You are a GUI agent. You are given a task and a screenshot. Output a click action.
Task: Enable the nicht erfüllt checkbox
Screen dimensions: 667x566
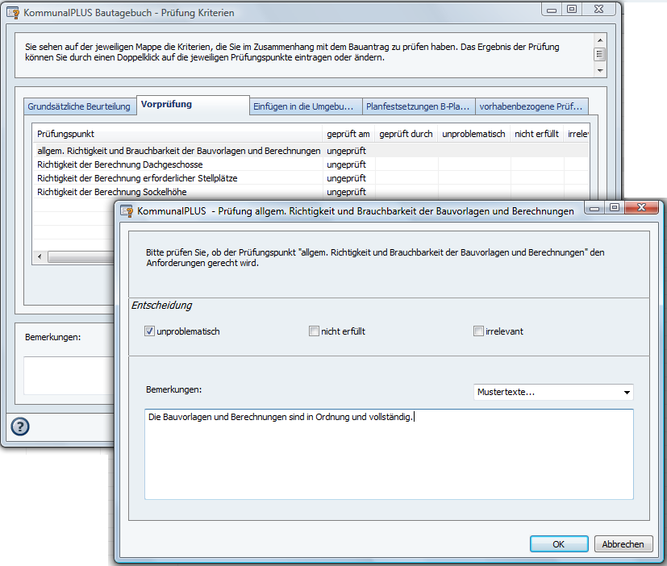[314, 331]
